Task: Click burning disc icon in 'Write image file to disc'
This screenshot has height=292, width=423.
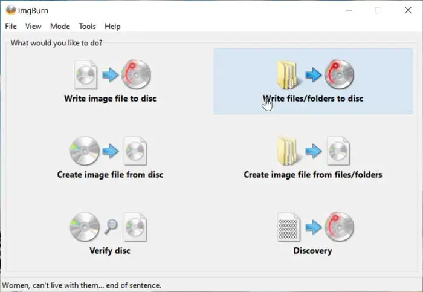Action: pos(136,74)
